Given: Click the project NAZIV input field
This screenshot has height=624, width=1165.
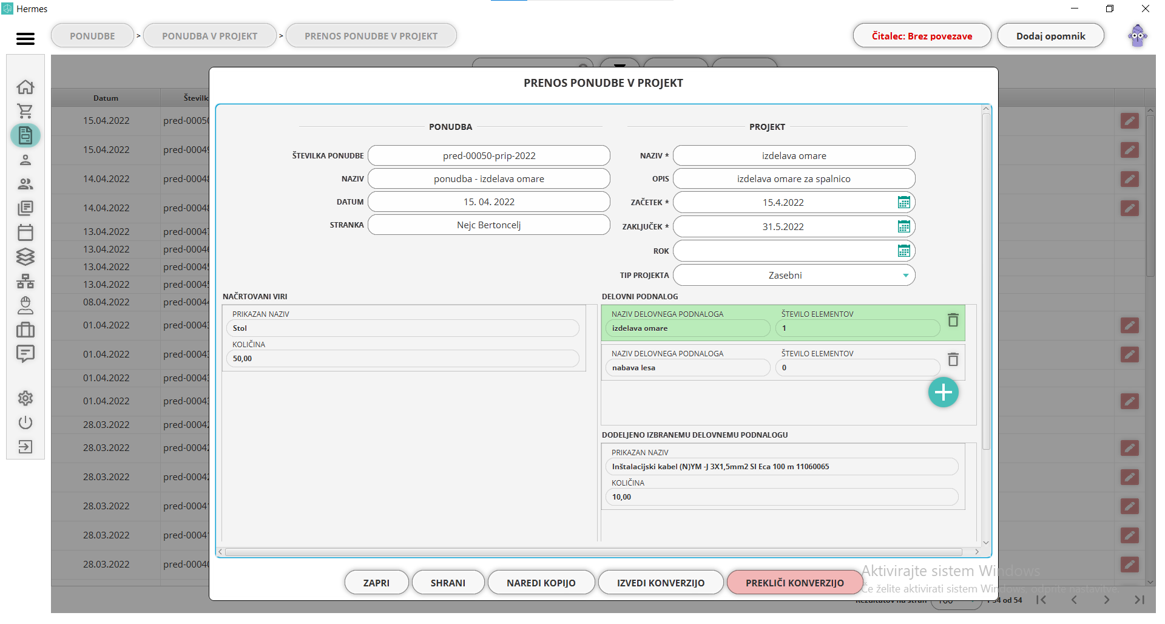Looking at the screenshot, I should coord(794,156).
